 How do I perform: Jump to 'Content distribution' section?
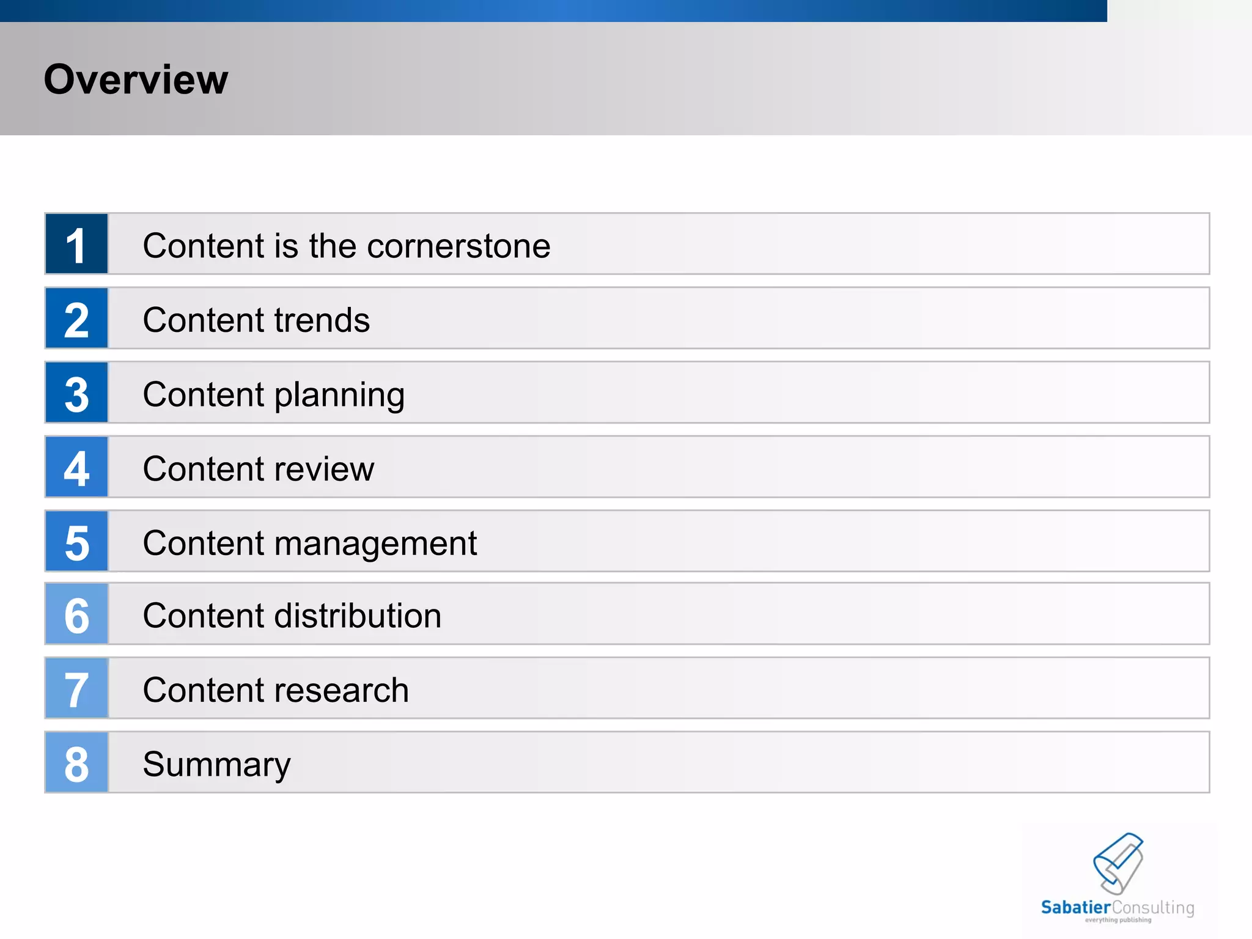[292, 616]
